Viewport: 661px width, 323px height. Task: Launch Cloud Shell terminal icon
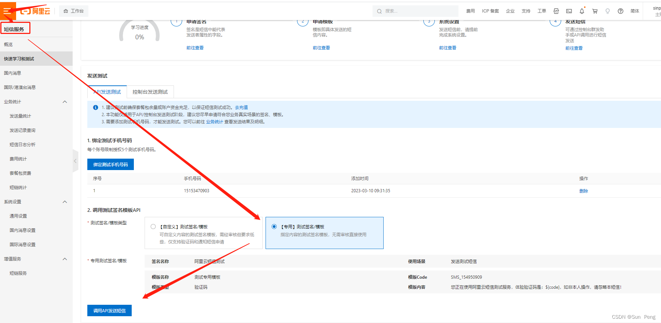click(569, 11)
